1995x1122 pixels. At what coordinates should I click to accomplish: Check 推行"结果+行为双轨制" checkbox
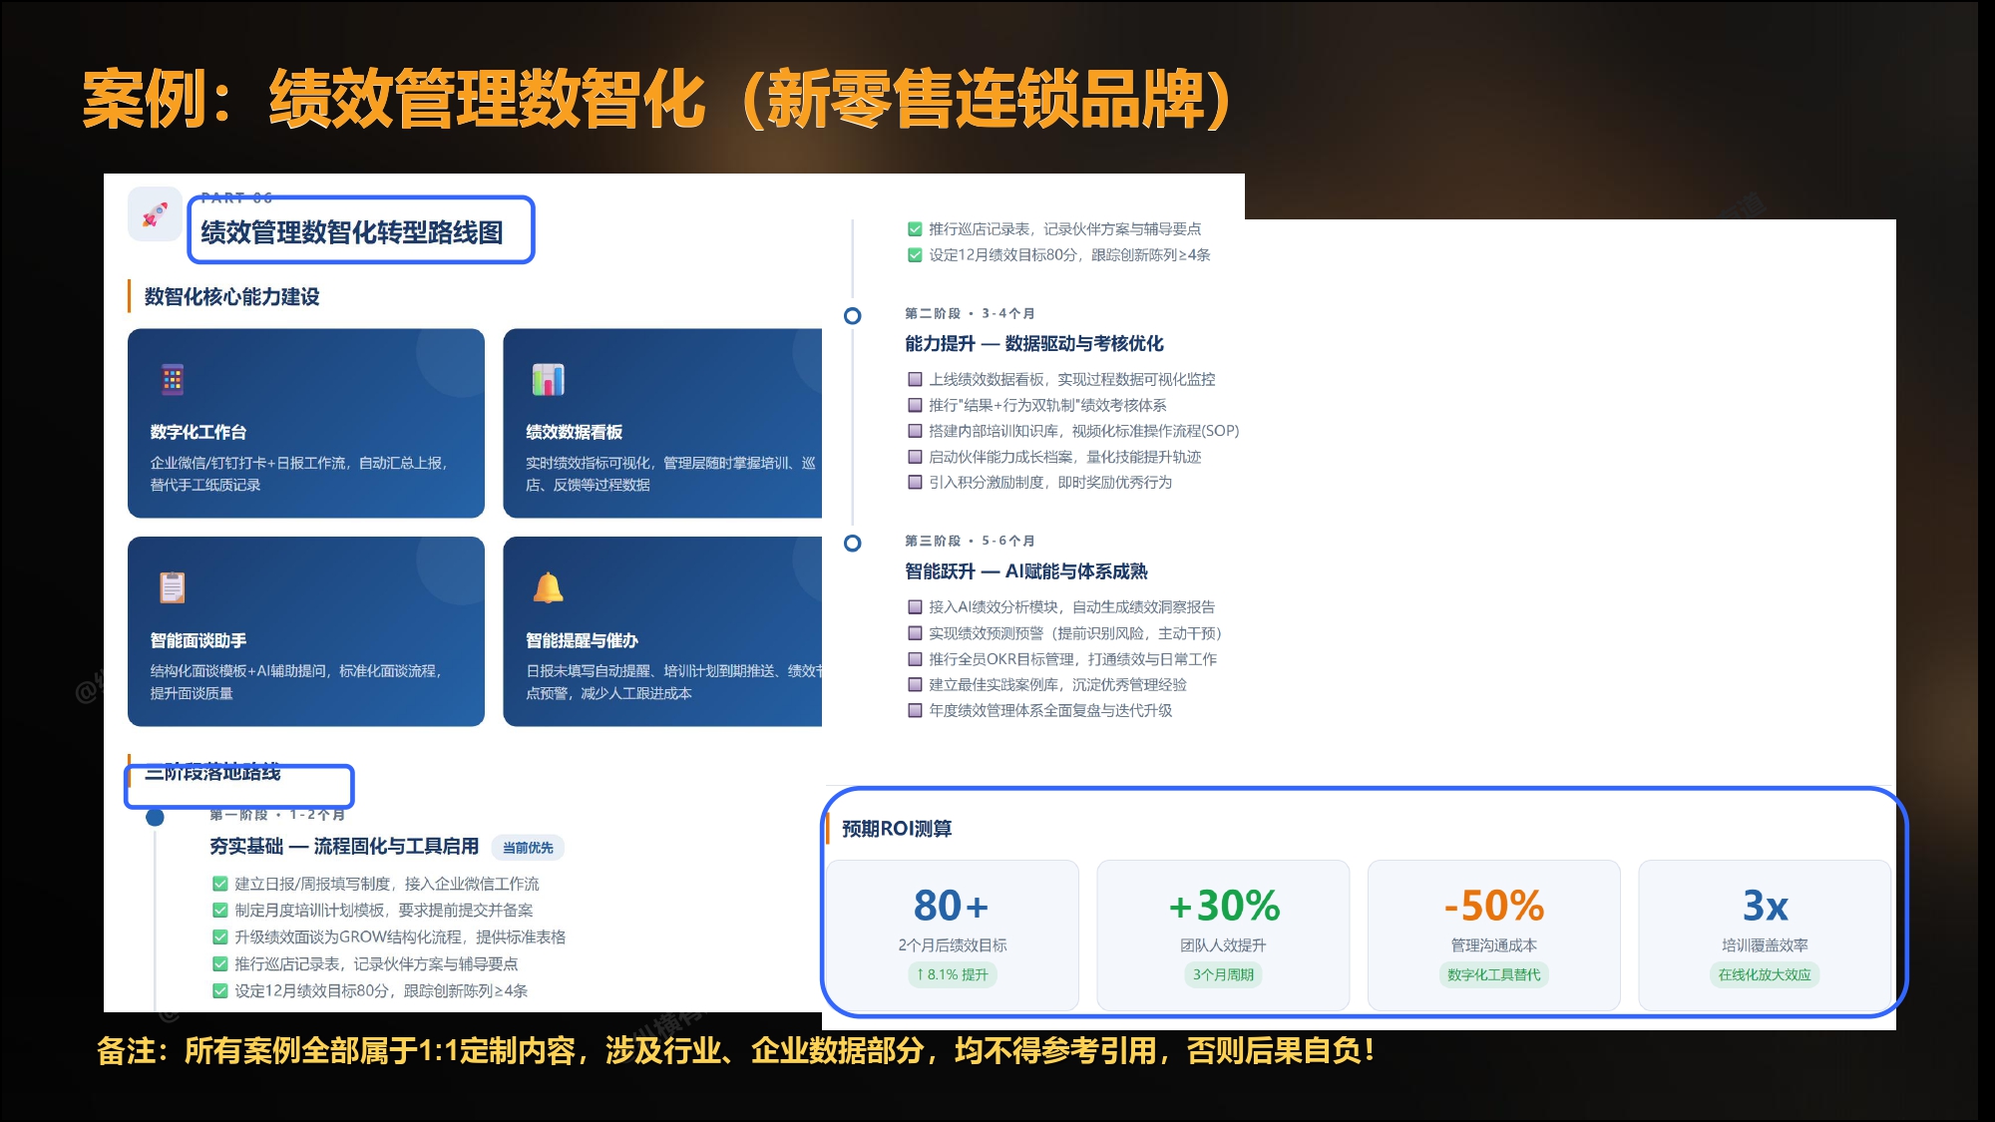click(915, 405)
